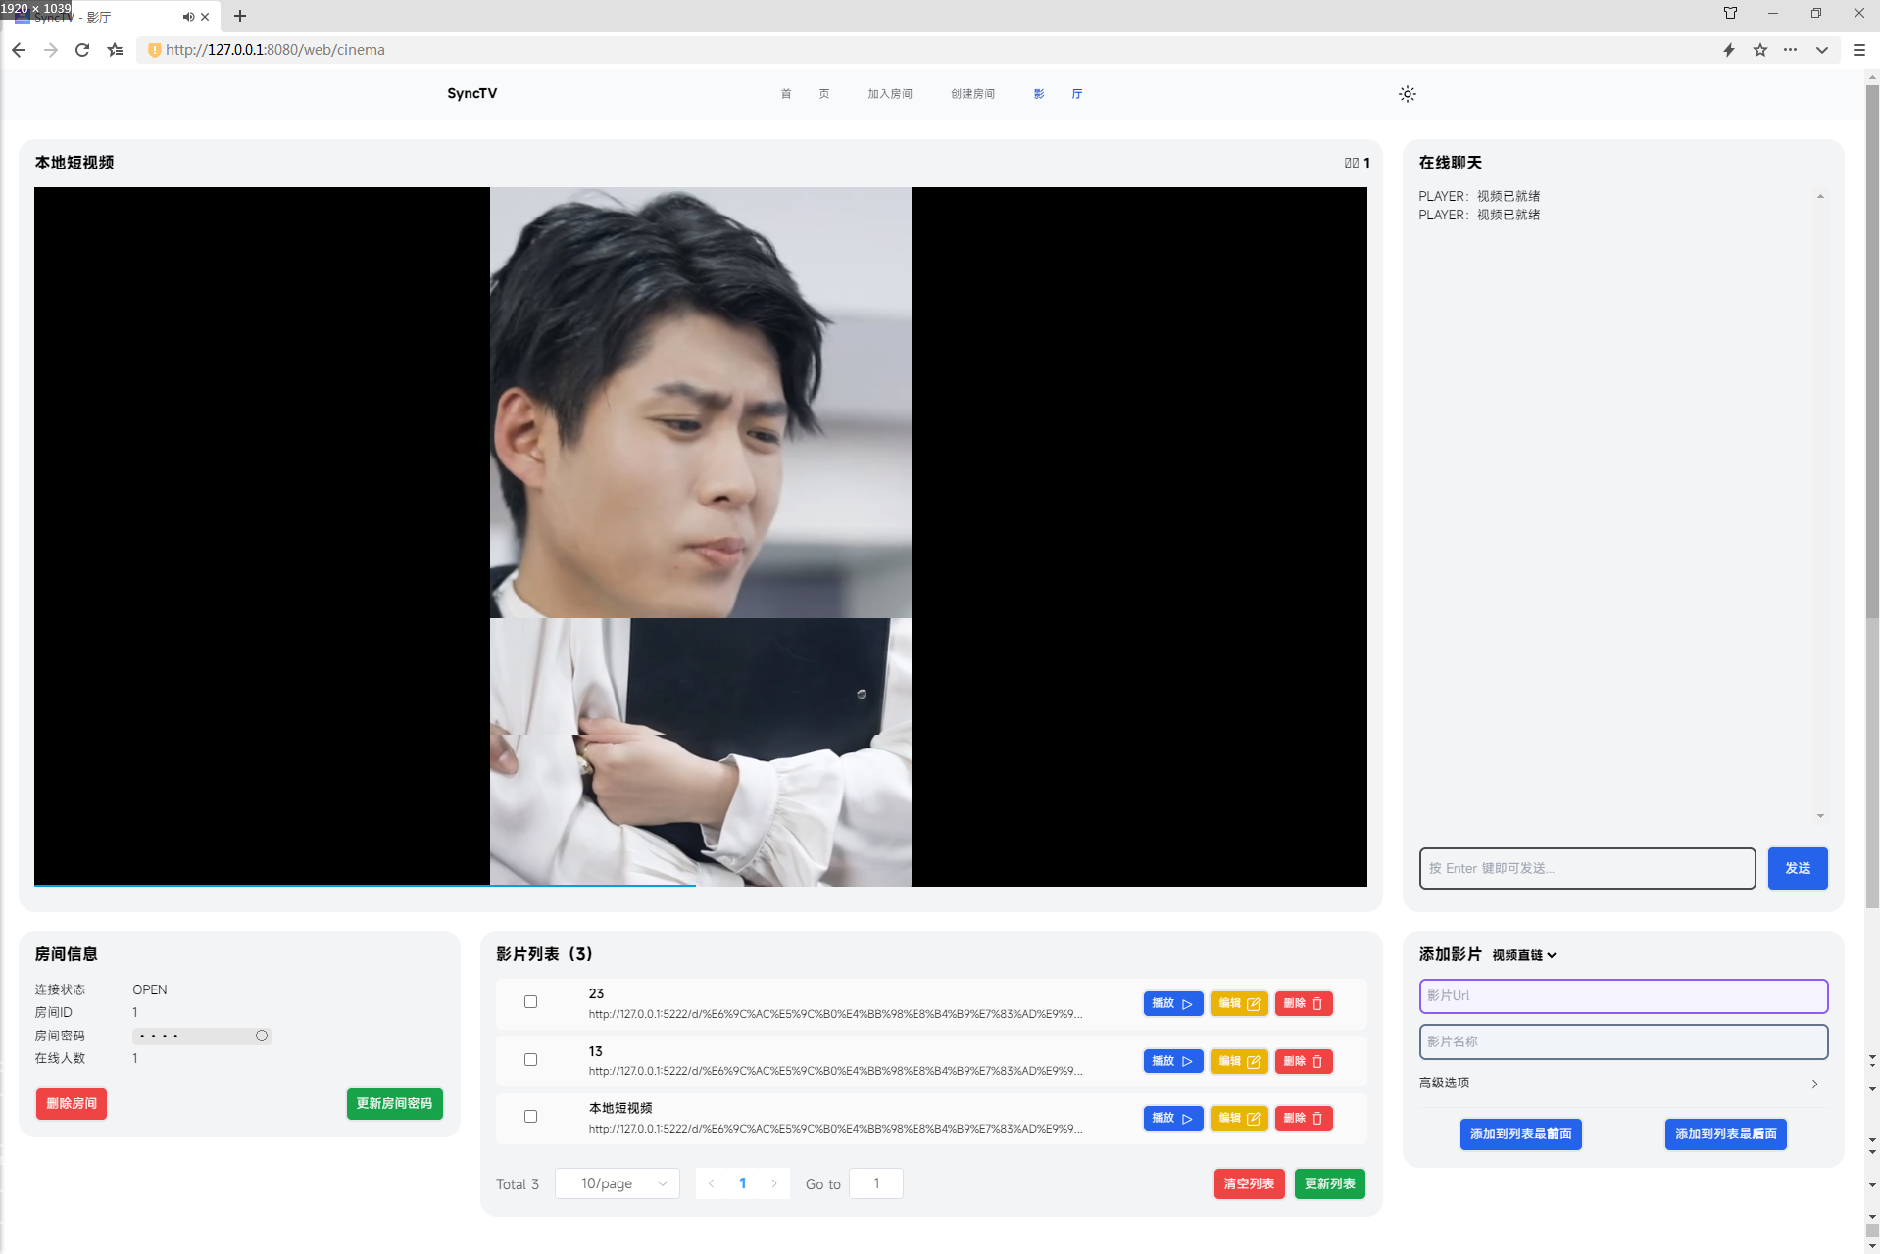
Task: Click the browser reload page icon
Action: pyautogui.click(x=82, y=50)
